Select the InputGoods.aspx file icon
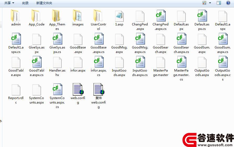 pyautogui.click(x=119, y=62)
